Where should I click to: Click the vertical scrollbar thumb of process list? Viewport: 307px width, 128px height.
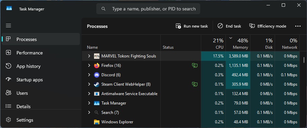coord(304,60)
